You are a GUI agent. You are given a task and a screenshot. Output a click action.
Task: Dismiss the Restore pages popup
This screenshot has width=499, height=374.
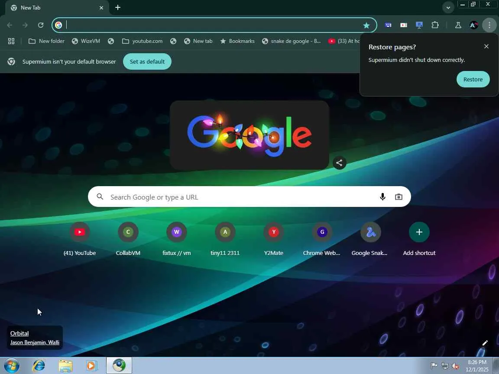point(486,46)
